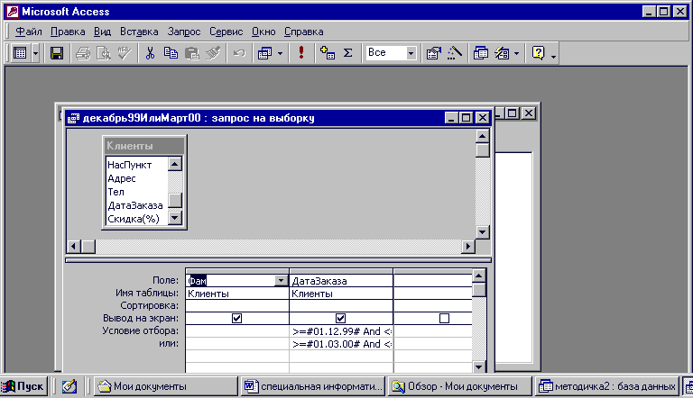This screenshot has width=693, height=398.
Task: Open the Вставка menu
Action: tap(139, 32)
